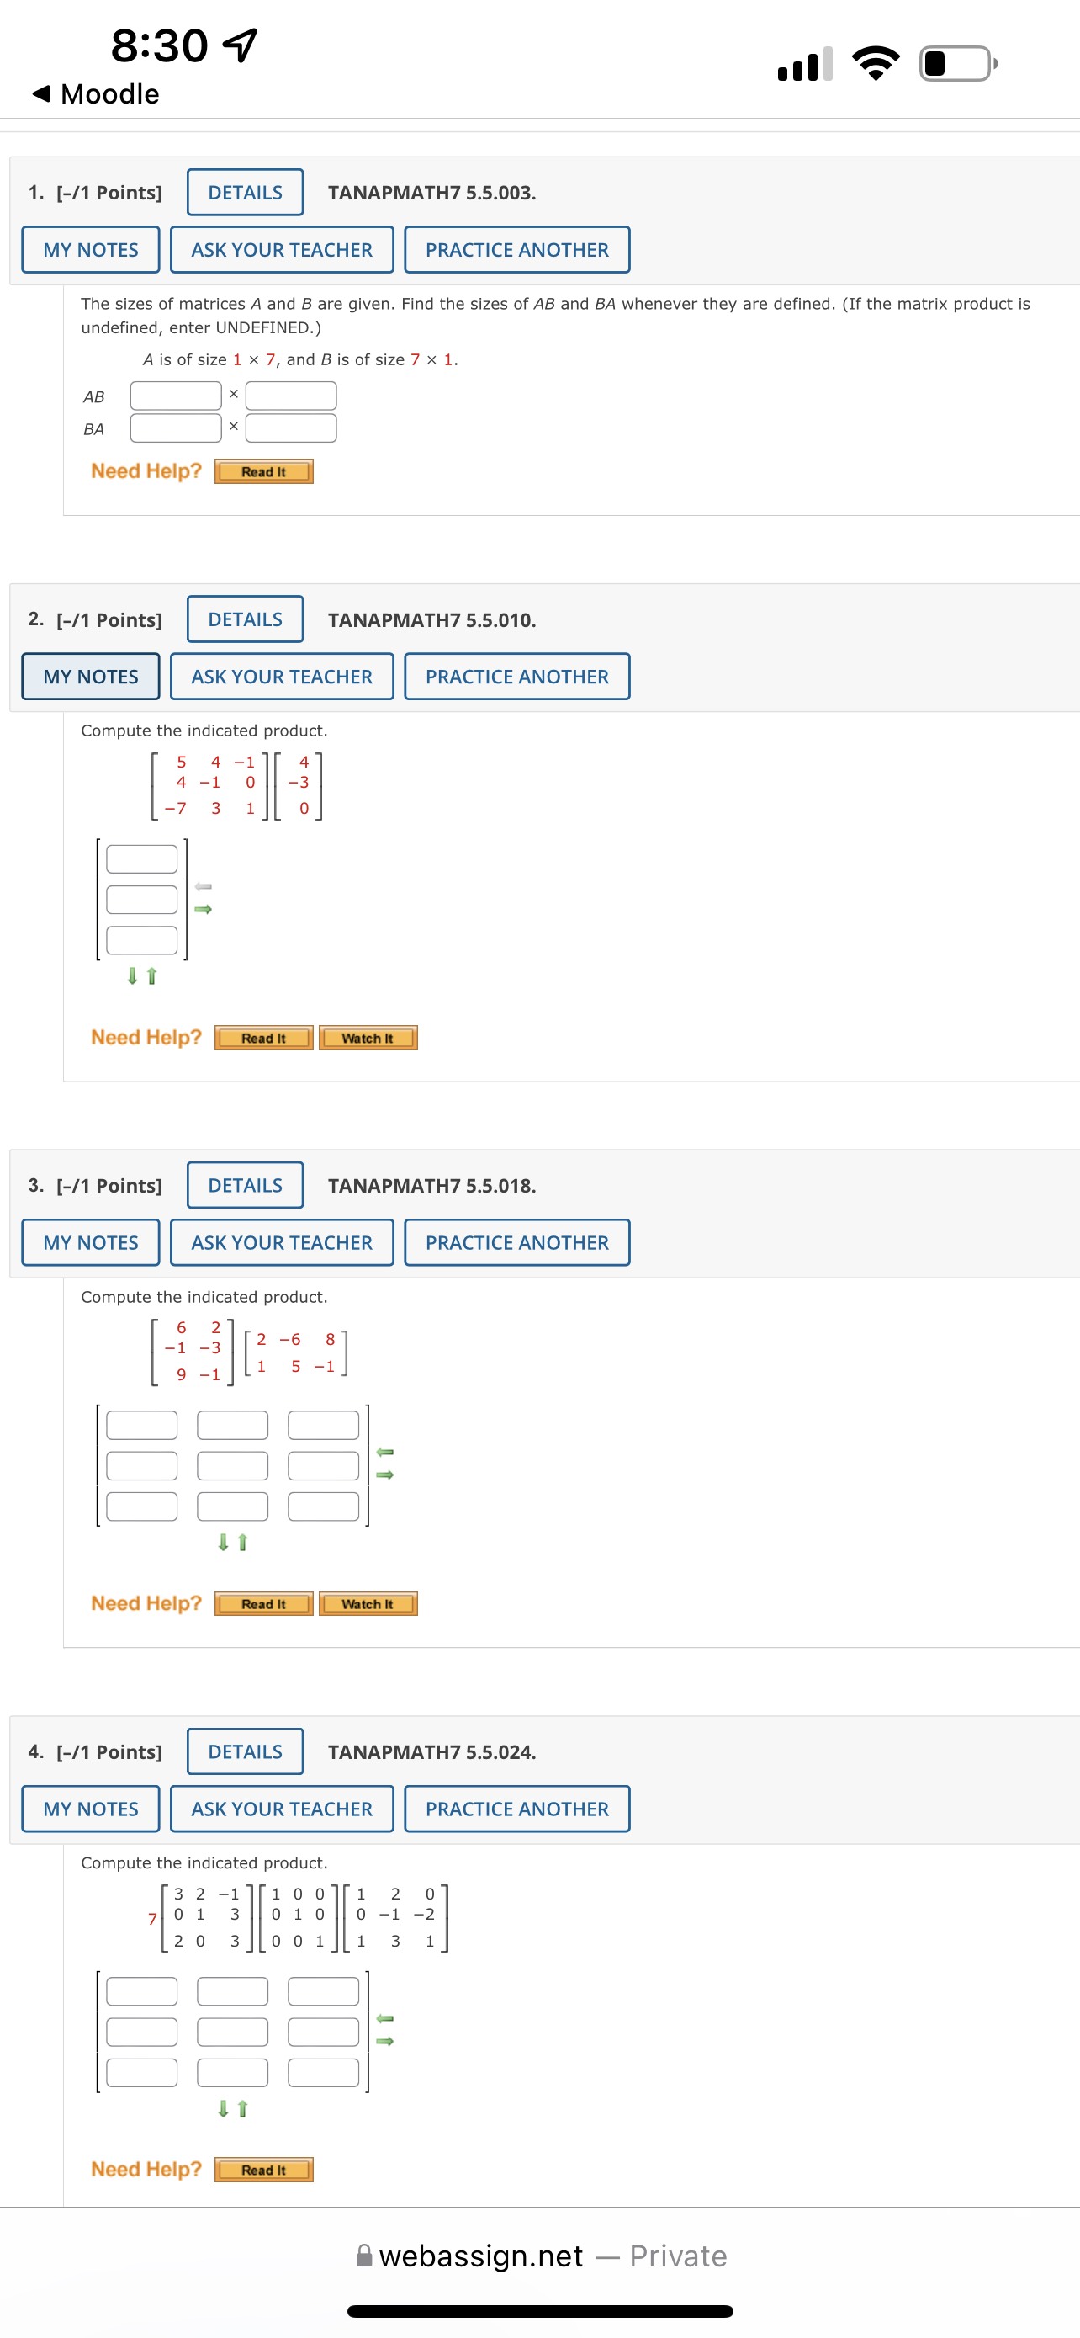Screen dimensions: 1080x2338
Task: Click second row answer box in question 2
Action: pos(141,900)
